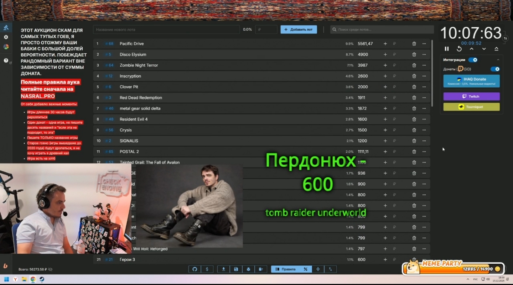Click the sort arrows icon in bottom toolbar
This screenshot has width=513, height=285.
330,269
